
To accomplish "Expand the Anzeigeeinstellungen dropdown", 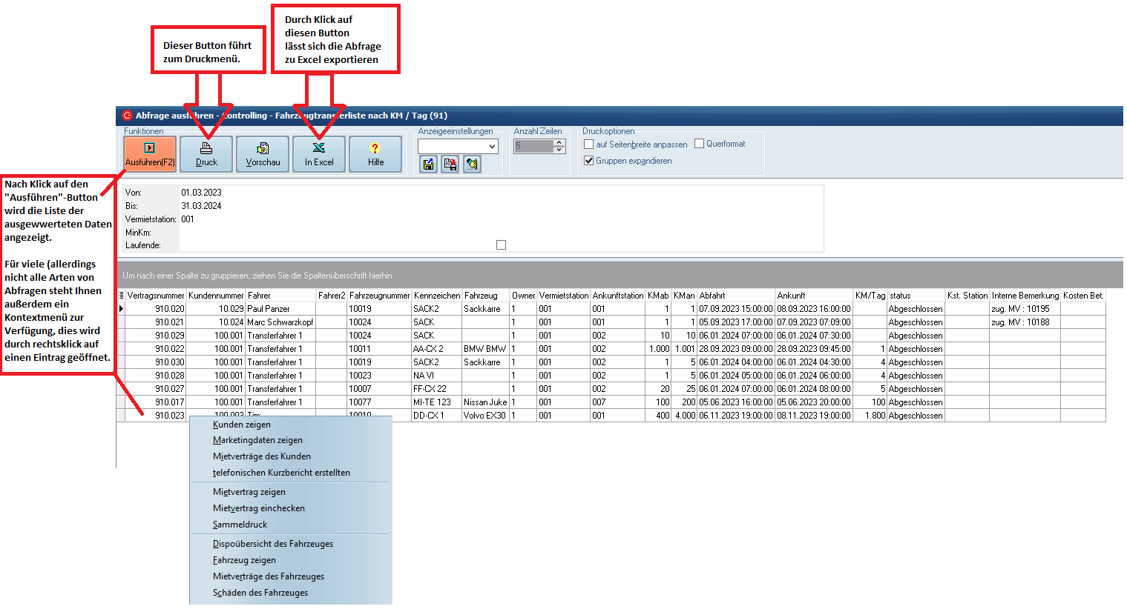I will [492, 147].
